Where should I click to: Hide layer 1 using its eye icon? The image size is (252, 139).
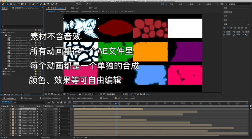coord(2,109)
